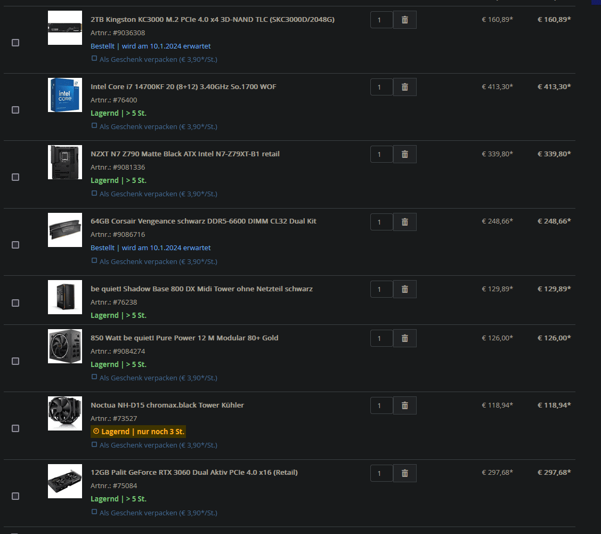Screen dimensions: 601x534
Task: Click the € 297,68* total price
Action: [554, 473]
